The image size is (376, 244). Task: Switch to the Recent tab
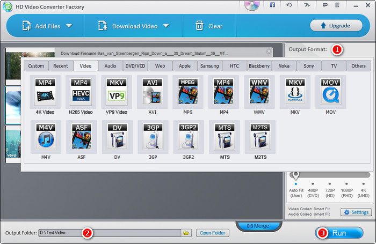61,66
